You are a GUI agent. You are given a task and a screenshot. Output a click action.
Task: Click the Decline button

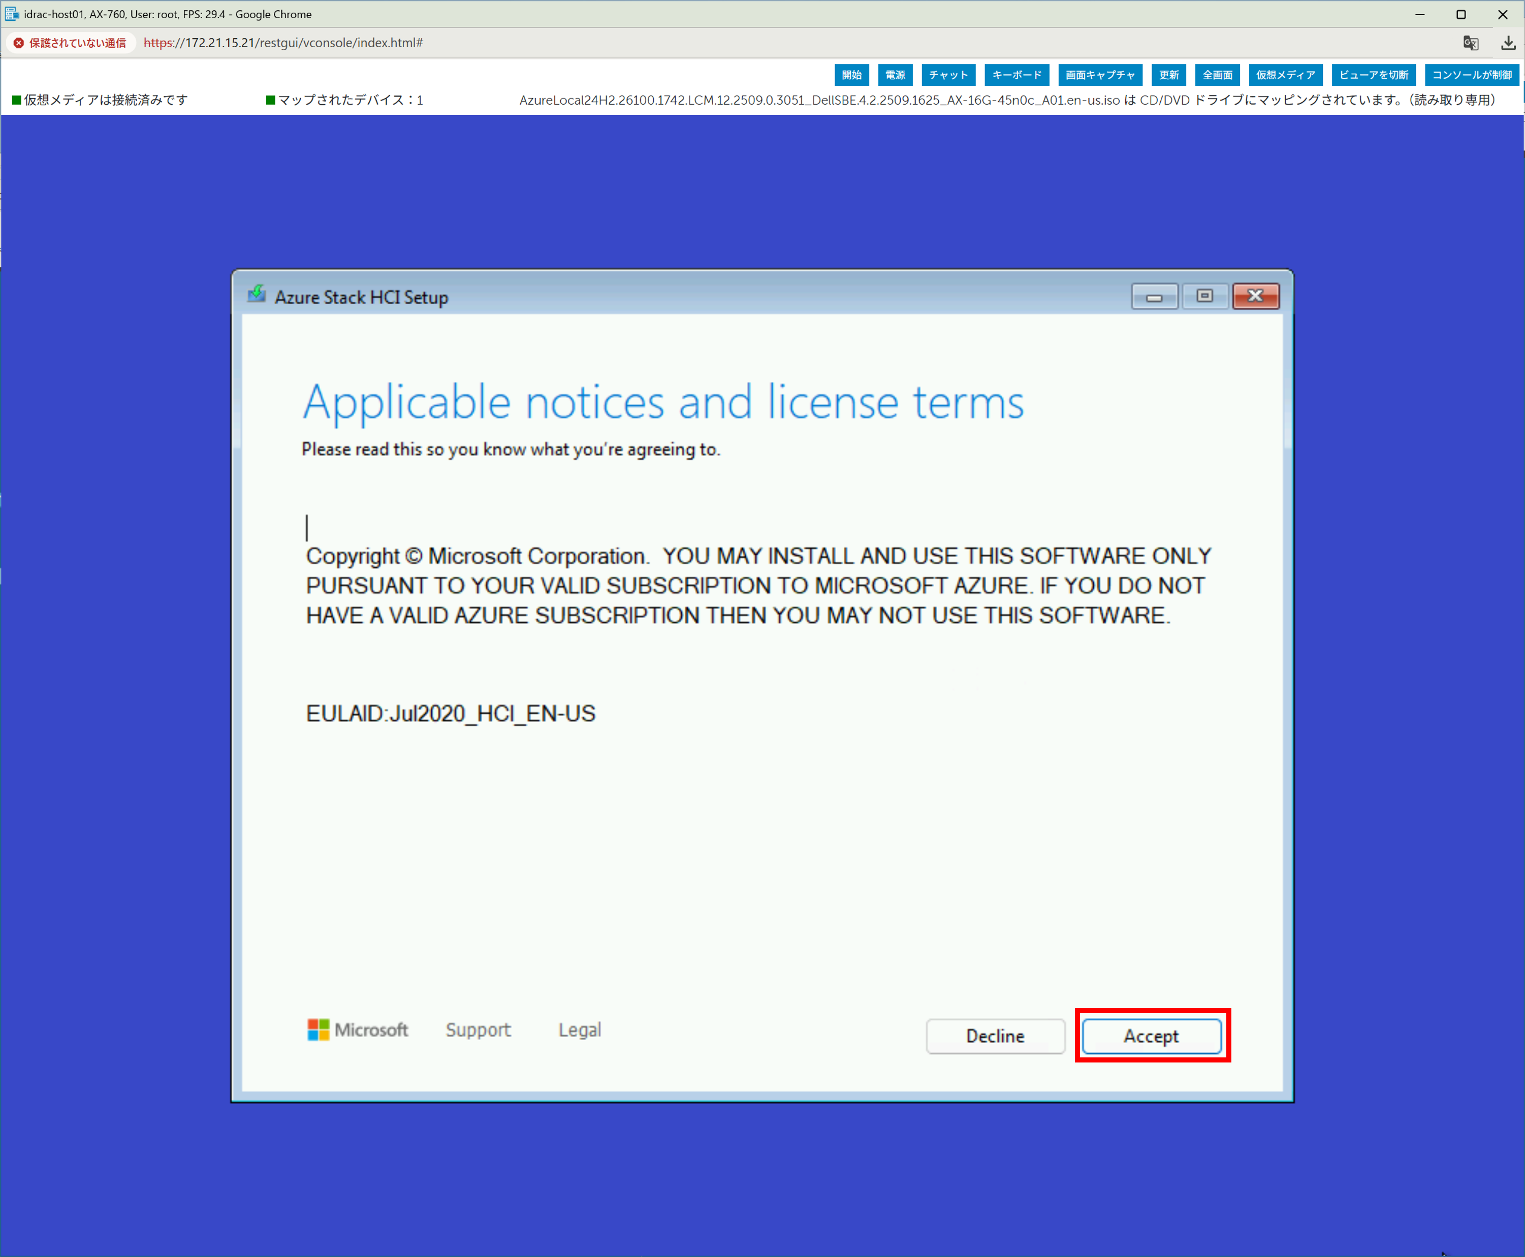[995, 1036]
